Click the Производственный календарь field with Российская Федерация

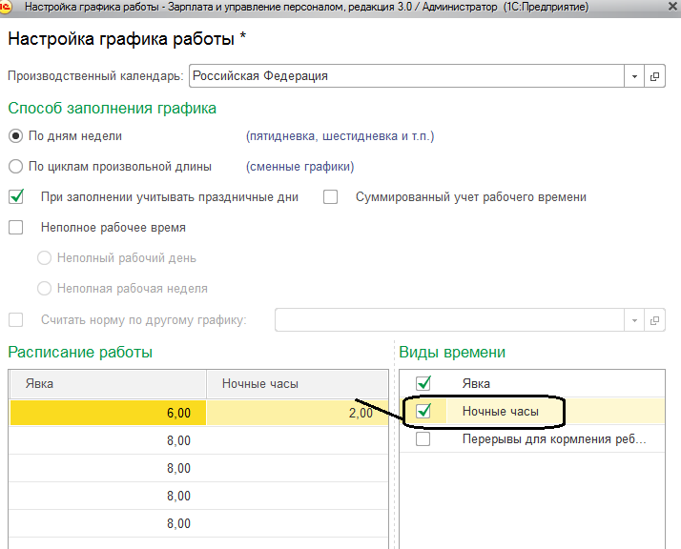(x=406, y=76)
